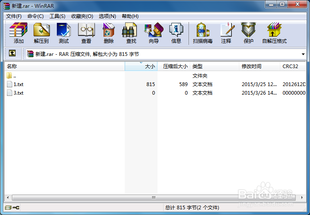310x215 pixels.
Task: Click the 589 packed size value
Action: (x=183, y=84)
